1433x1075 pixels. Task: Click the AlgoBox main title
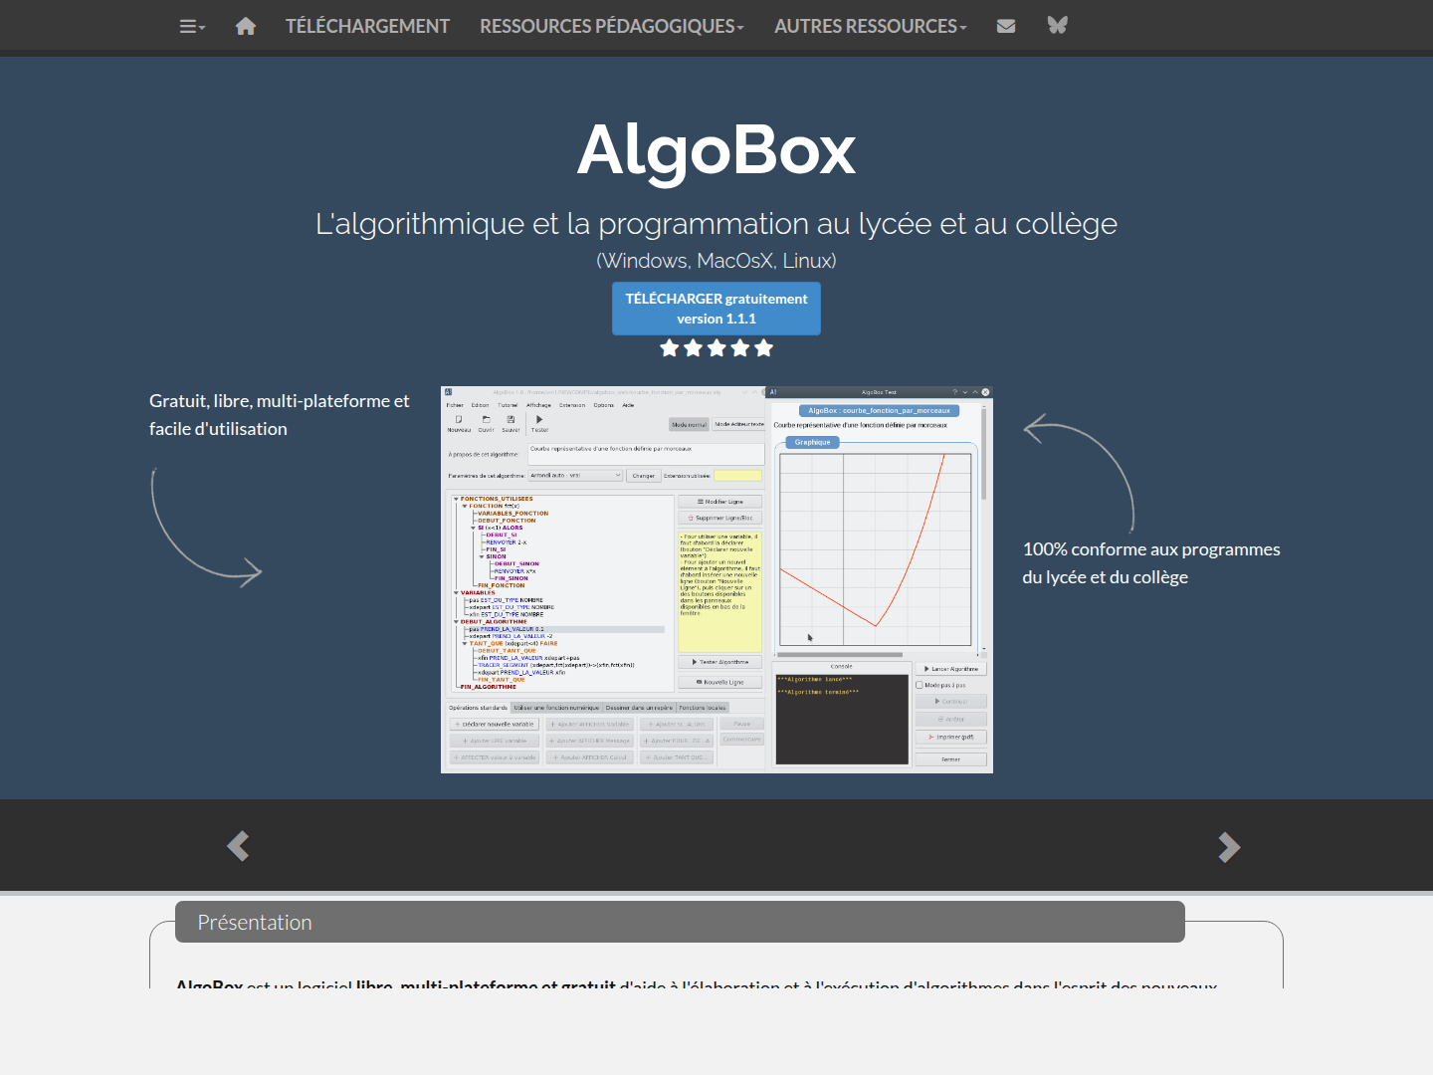[x=716, y=150]
